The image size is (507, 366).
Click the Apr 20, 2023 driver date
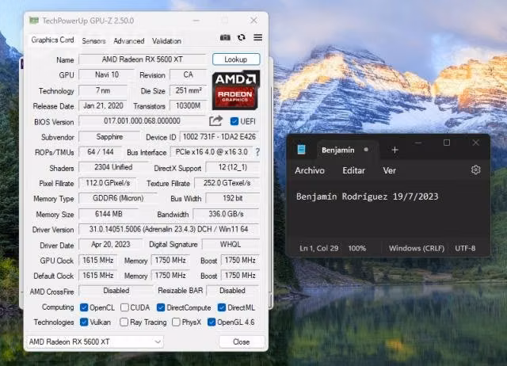(x=111, y=245)
